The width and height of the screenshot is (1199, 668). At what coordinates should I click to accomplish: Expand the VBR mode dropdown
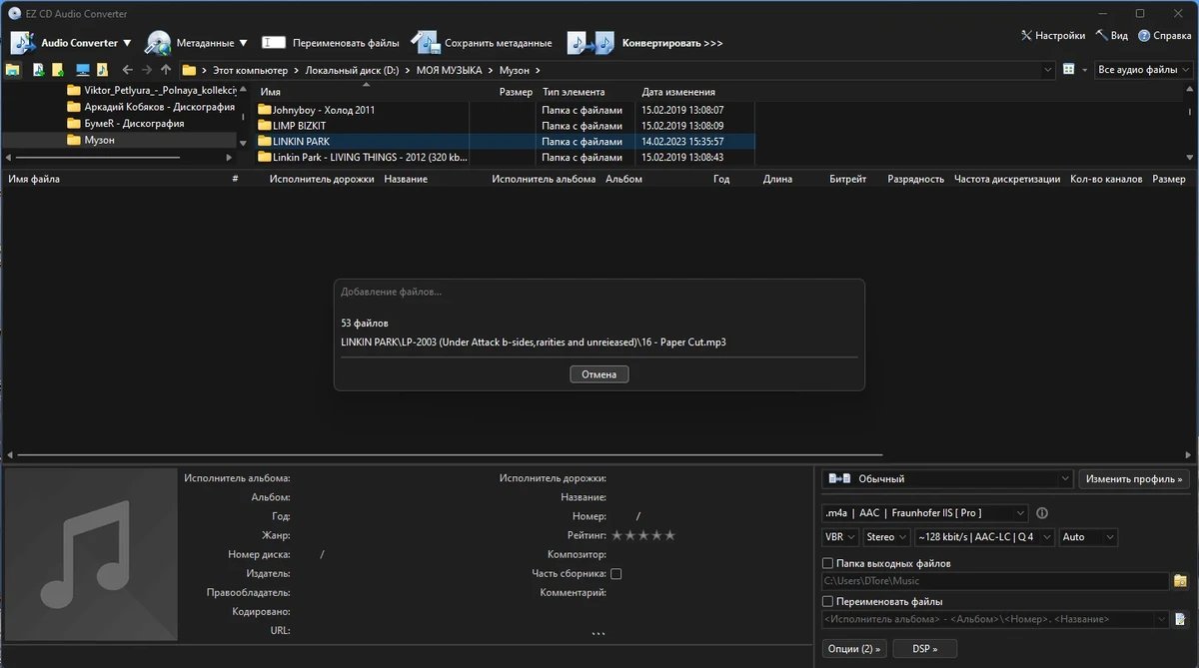point(839,537)
